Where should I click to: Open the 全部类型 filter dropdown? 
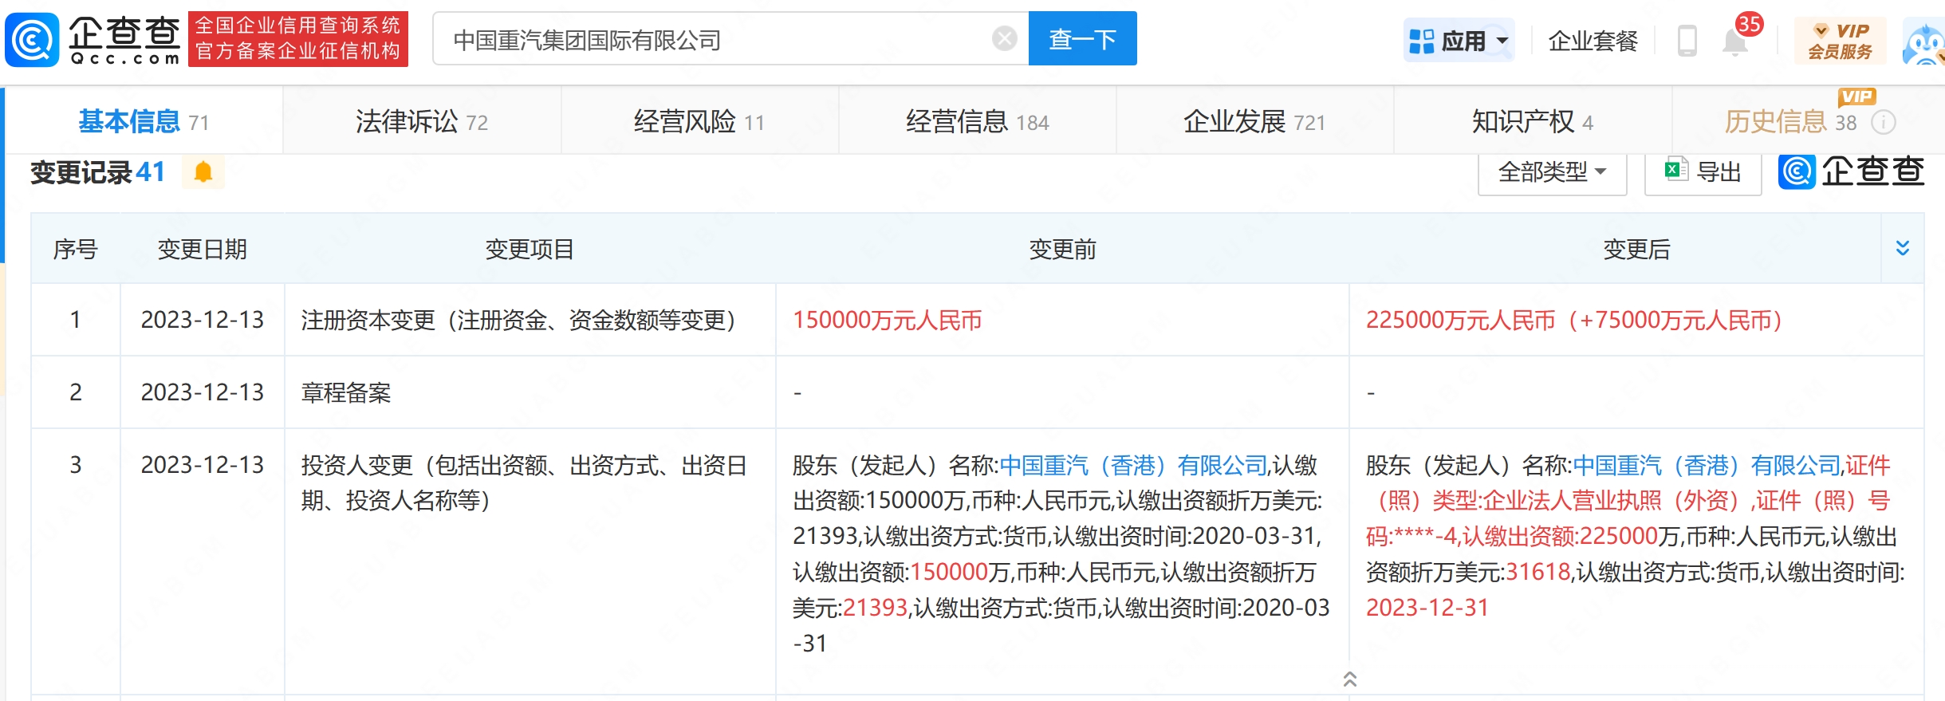click(x=1552, y=172)
